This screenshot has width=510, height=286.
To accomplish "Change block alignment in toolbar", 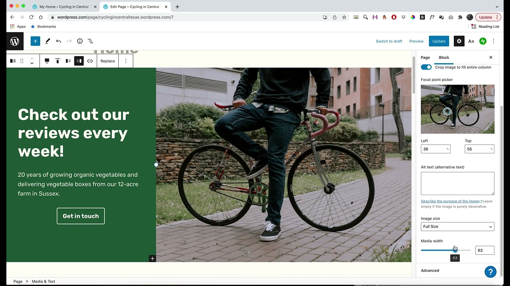I will [x=47, y=61].
